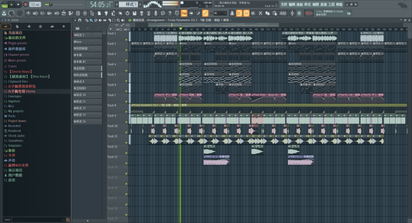This screenshot has width=412, height=223.
Task: Select the zoom magnifier tool in the playlist
Action: (118, 20)
